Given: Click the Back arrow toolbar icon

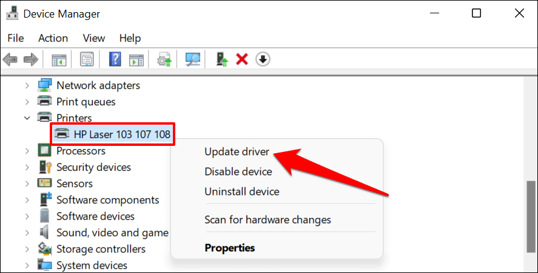Looking at the screenshot, I should tap(10, 59).
